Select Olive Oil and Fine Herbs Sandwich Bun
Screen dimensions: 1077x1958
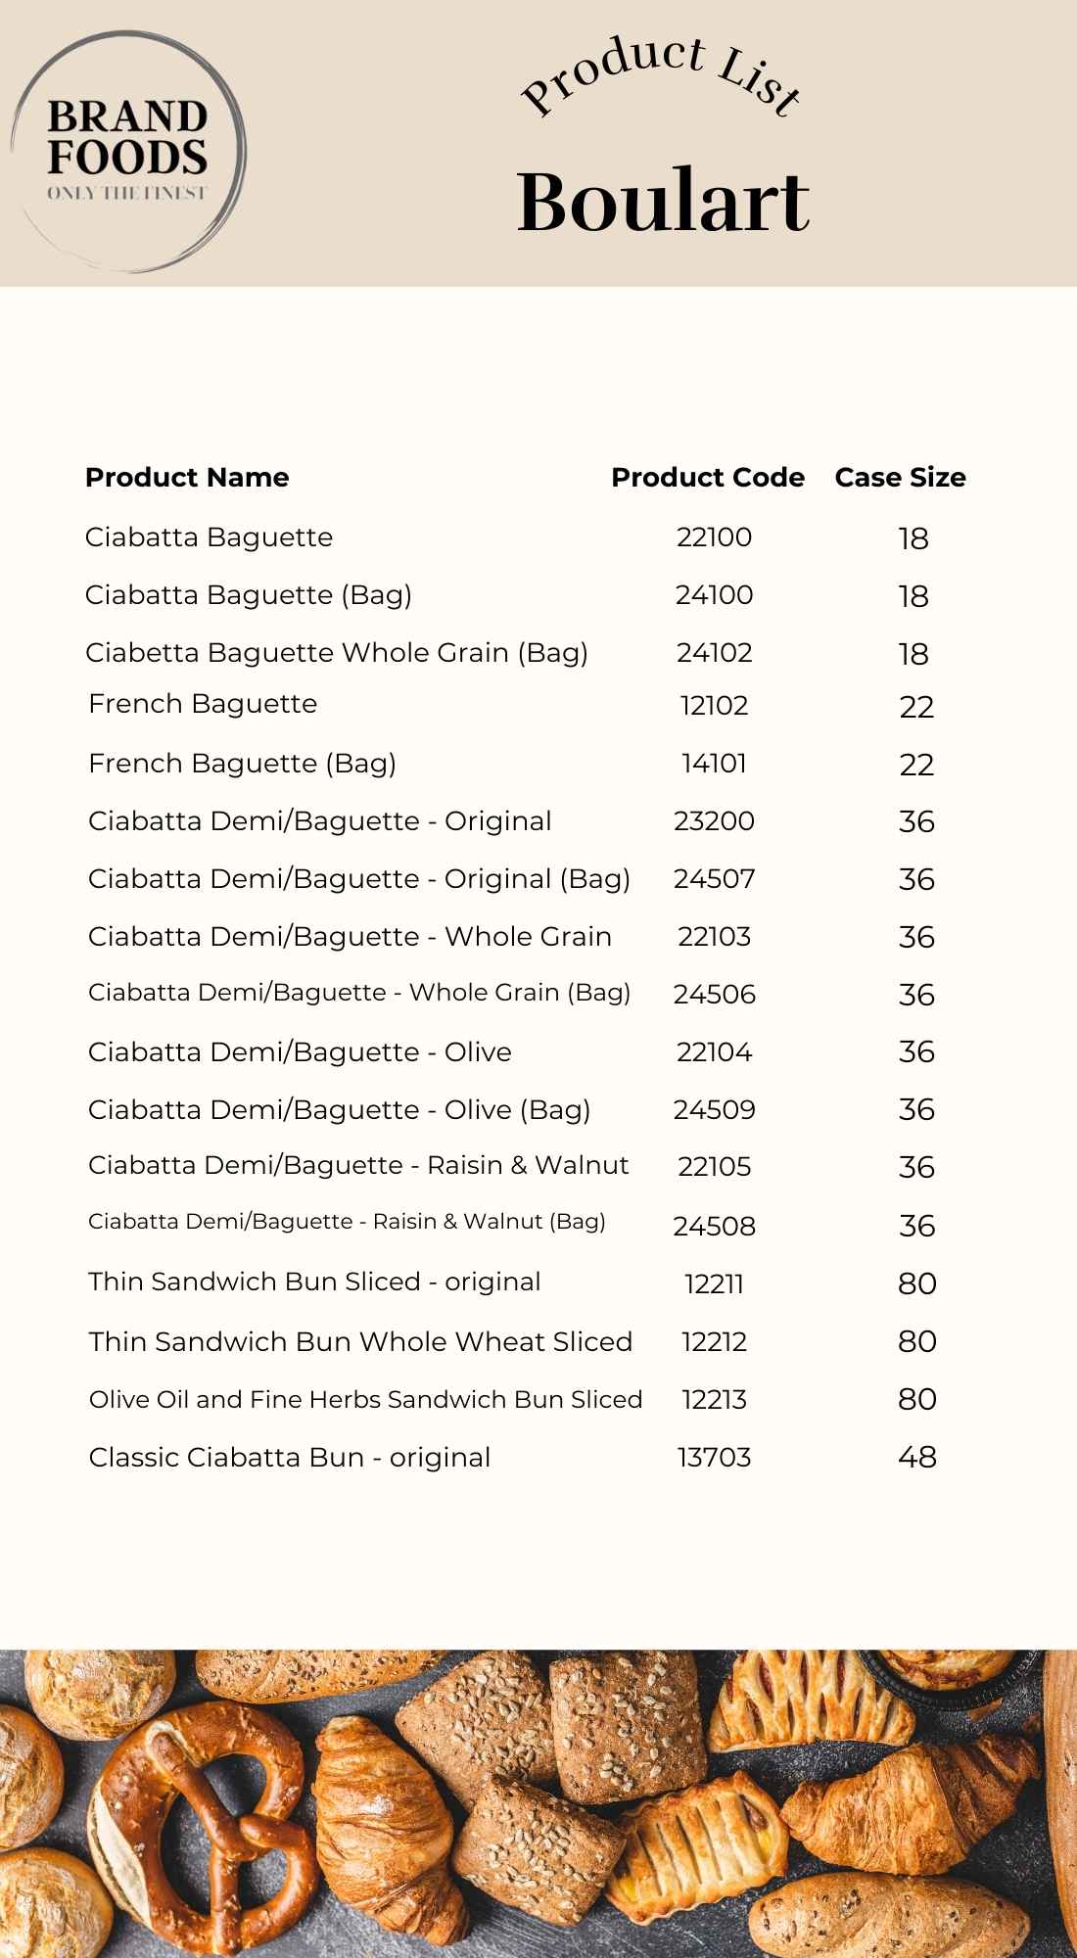coord(365,1400)
